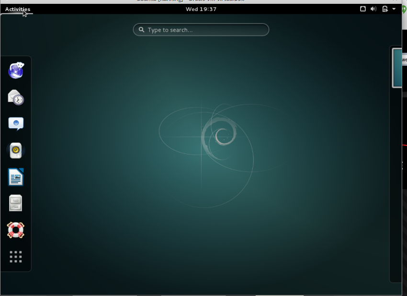
Task: Launch Rhythmbox music player
Action: [x=16, y=151]
